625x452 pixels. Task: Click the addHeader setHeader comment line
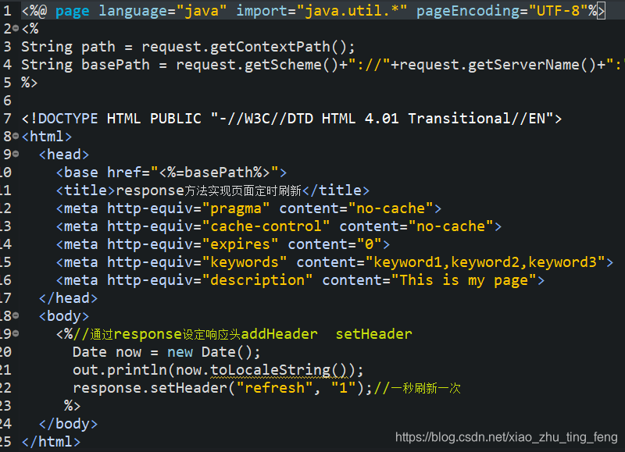(x=234, y=333)
